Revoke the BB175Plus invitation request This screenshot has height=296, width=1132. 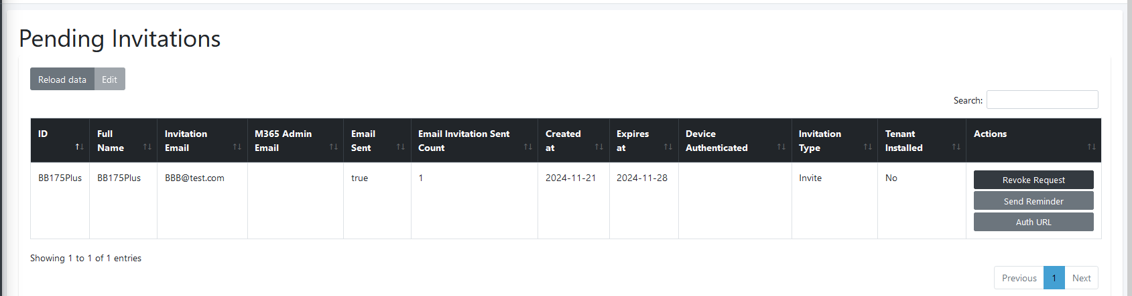click(1033, 180)
